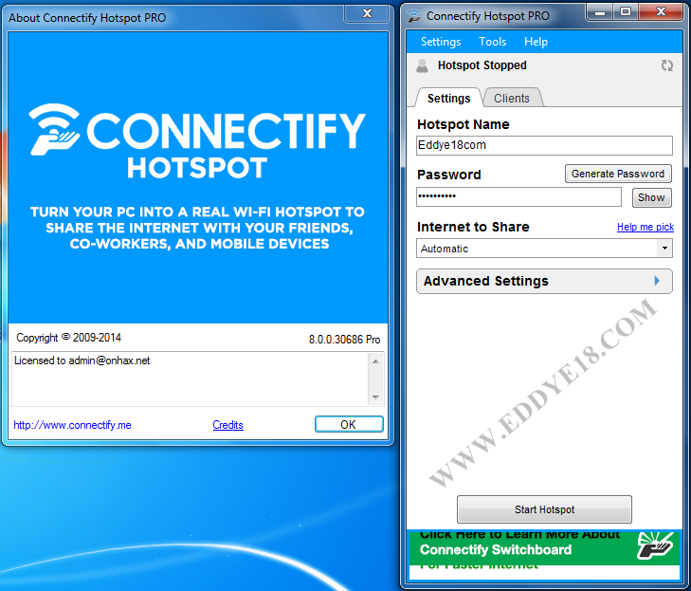The image size is (691, 591).
Task: Click OK in the About dialog
Action: pyautogui.click(x=349, y=424)
